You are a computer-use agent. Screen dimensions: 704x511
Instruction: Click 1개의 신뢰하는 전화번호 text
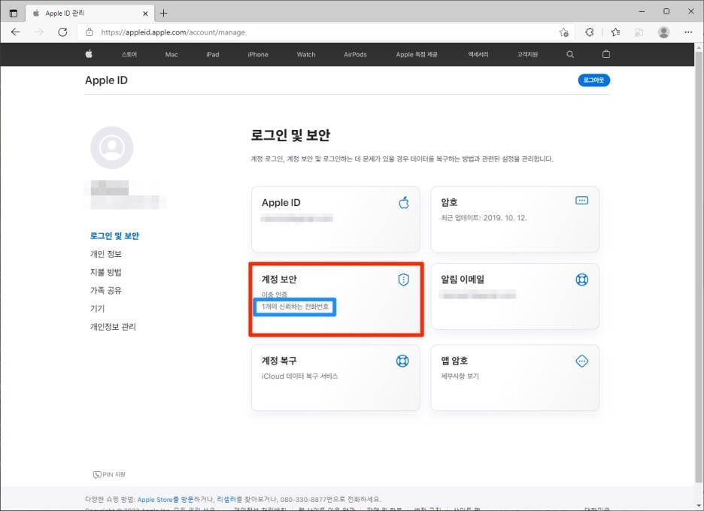point(295,307)
